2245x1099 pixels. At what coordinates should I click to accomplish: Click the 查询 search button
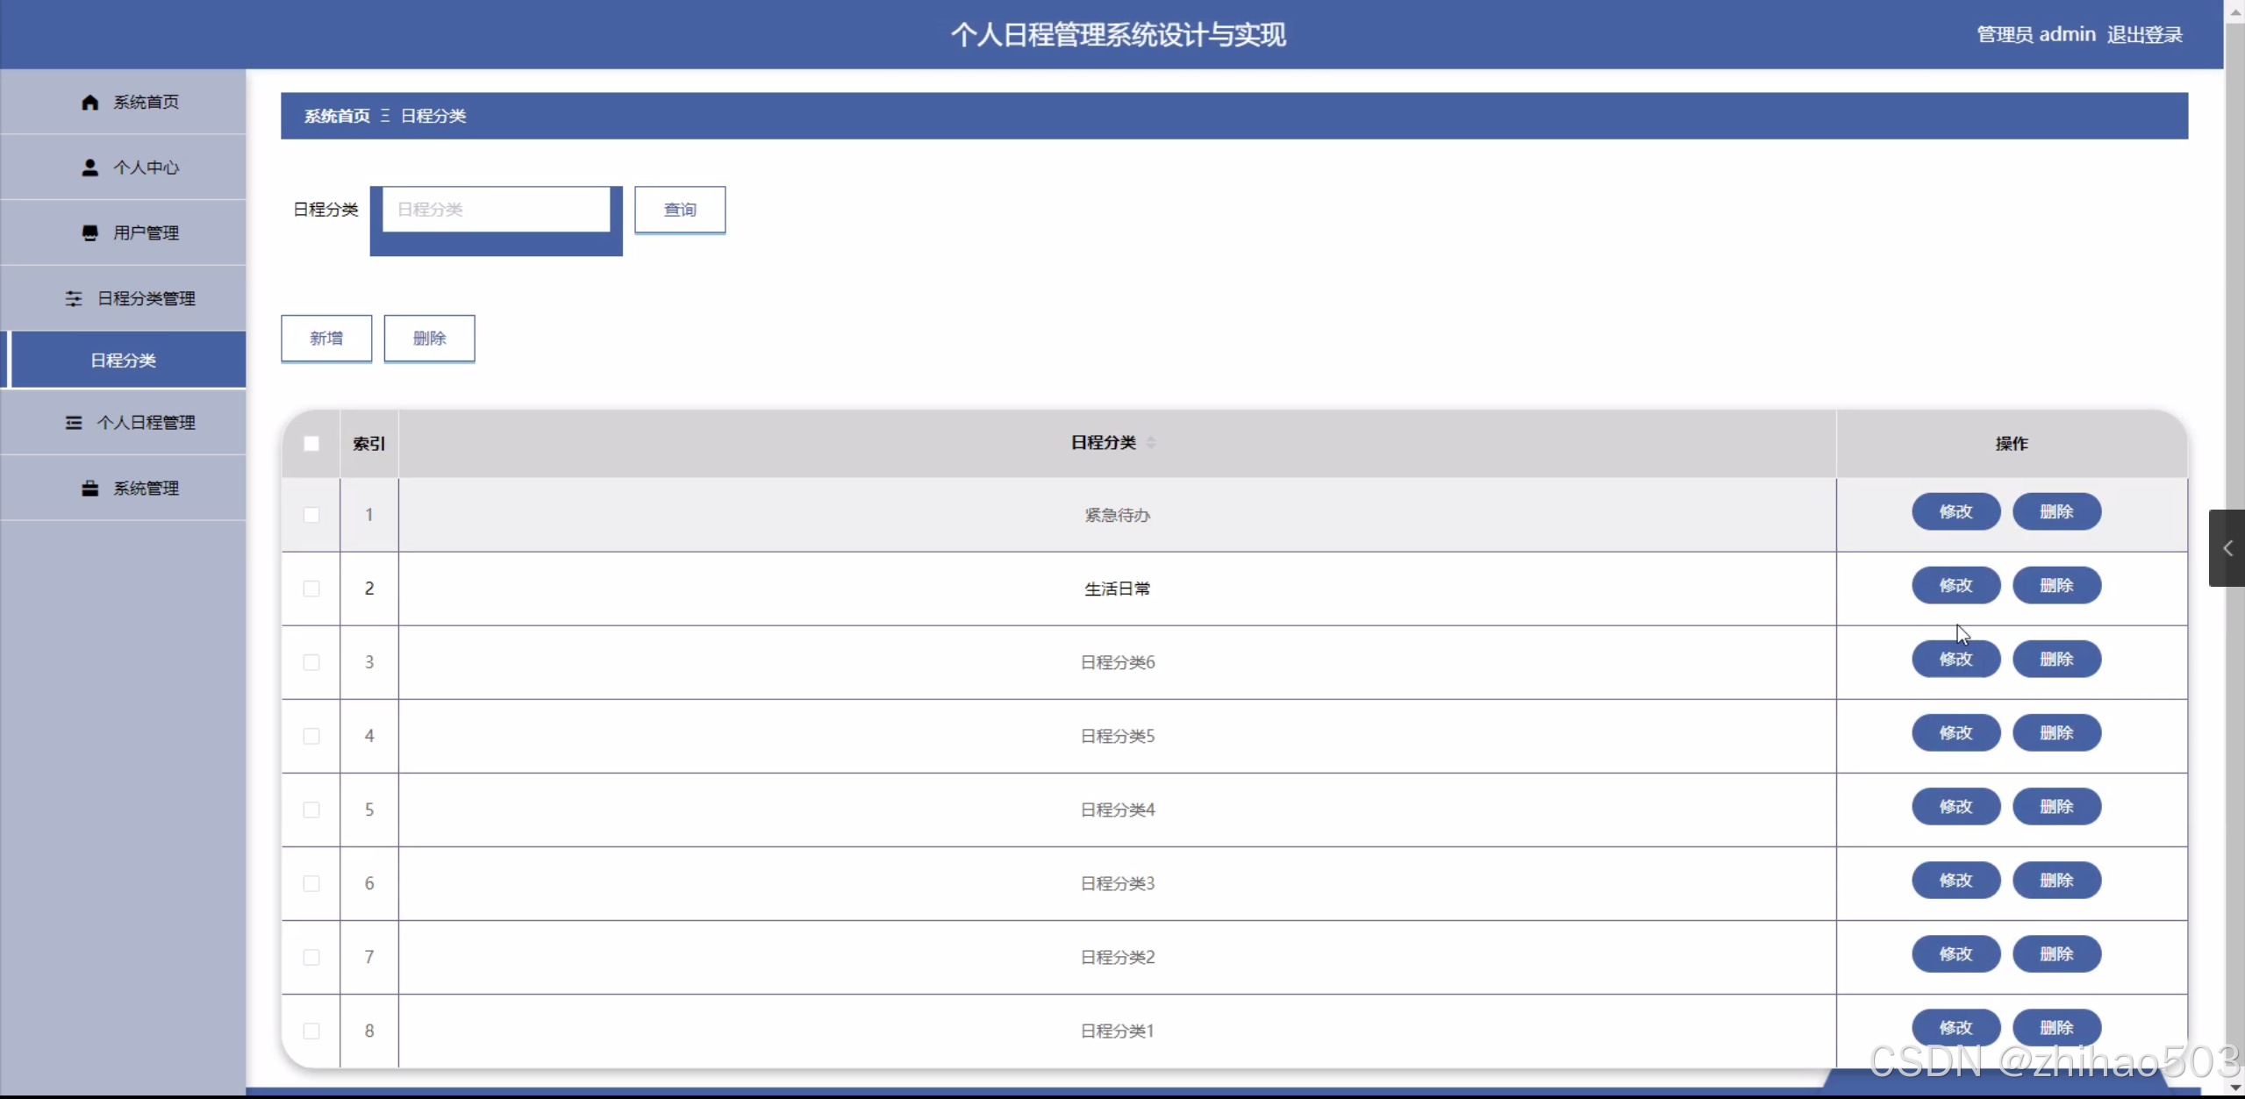(x=680, y=210)
